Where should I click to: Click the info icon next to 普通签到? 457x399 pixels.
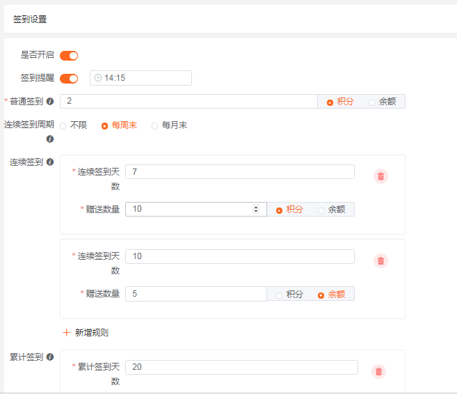[x=50, y=101]
